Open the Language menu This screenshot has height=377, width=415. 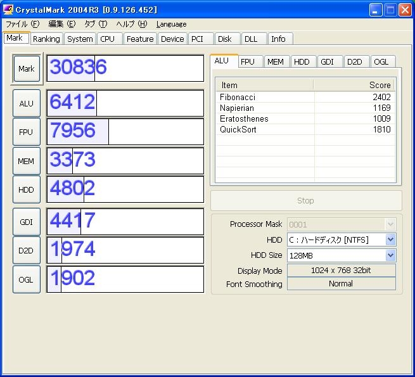(x=171, y=24)
